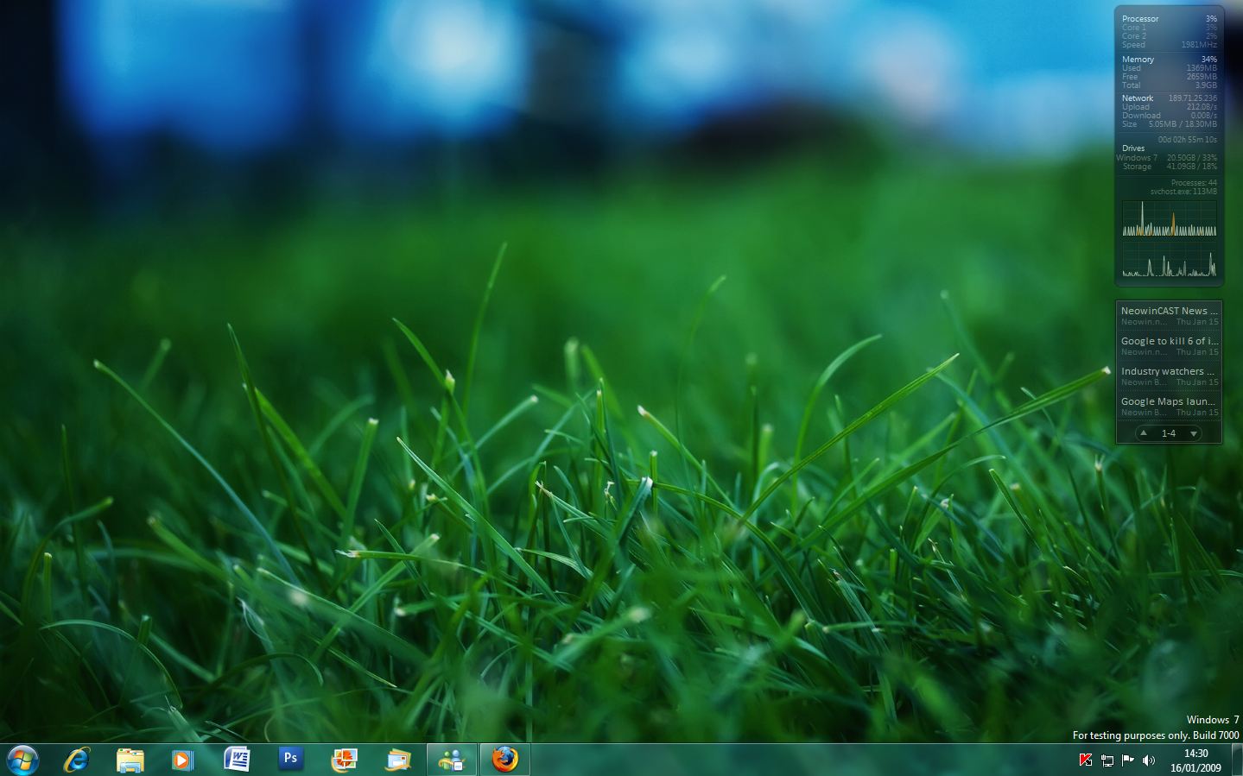Screen dimensions: 1243x776
Task: Launch Windows Media Player from taskbar
Action: 182,760
